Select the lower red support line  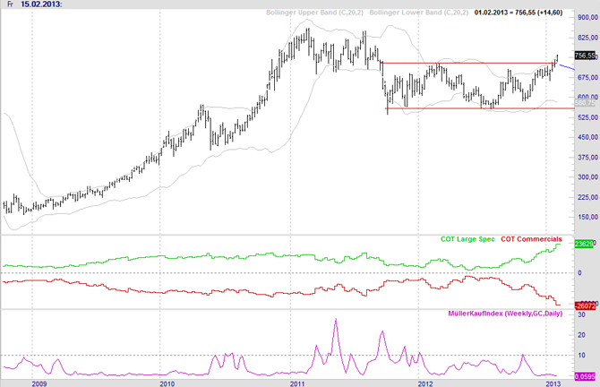(x=466, y=108)
